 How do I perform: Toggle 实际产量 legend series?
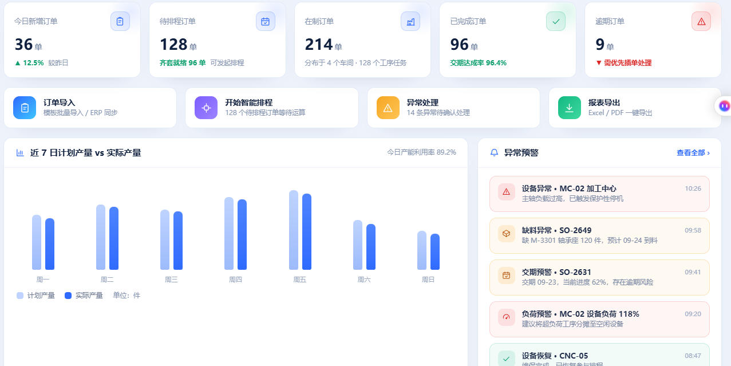pyautogui.click(x=84, y=296)
